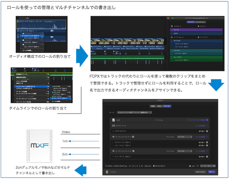
Task: Click remove icon on ミュージック (2ch) row
Action: click(207, 157)
